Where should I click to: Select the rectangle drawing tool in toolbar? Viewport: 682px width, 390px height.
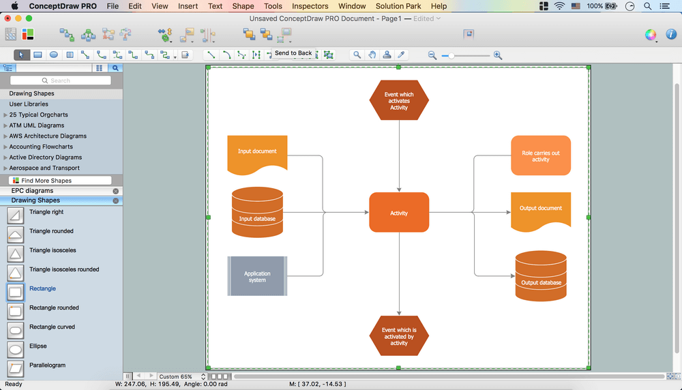pyautogui.click(x=38, y=55)
